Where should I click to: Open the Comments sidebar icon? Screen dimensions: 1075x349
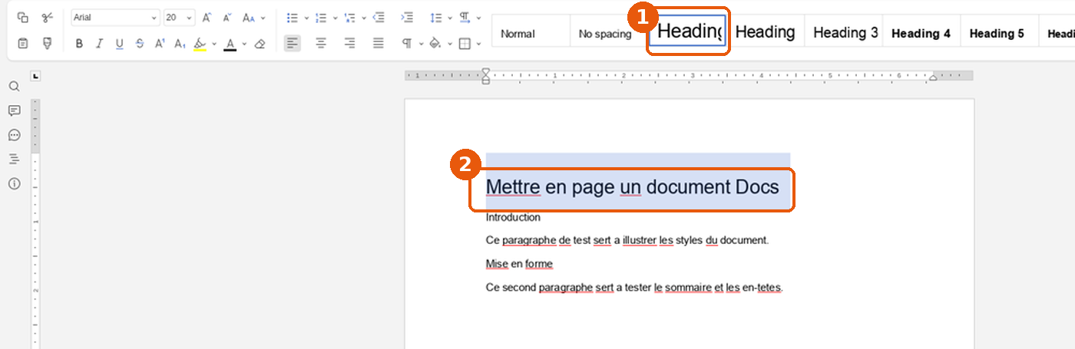[14, 110]
